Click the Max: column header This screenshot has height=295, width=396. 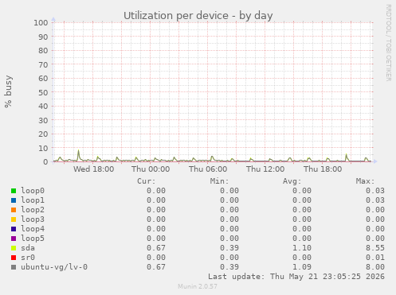[x=365, y=181]
